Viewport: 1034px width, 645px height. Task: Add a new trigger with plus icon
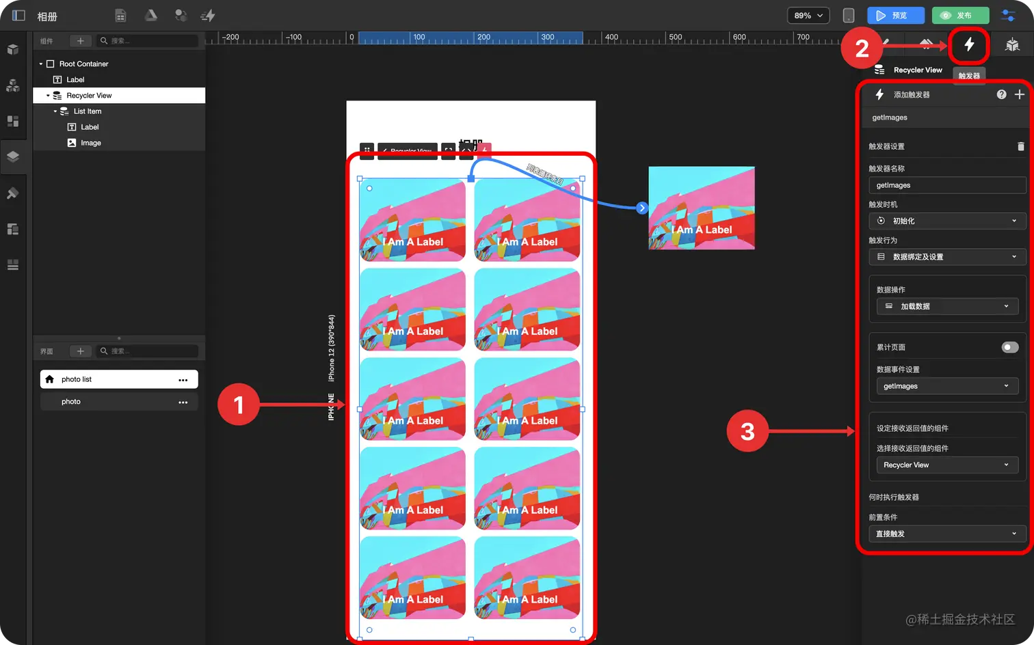[x=1019, y=94]
